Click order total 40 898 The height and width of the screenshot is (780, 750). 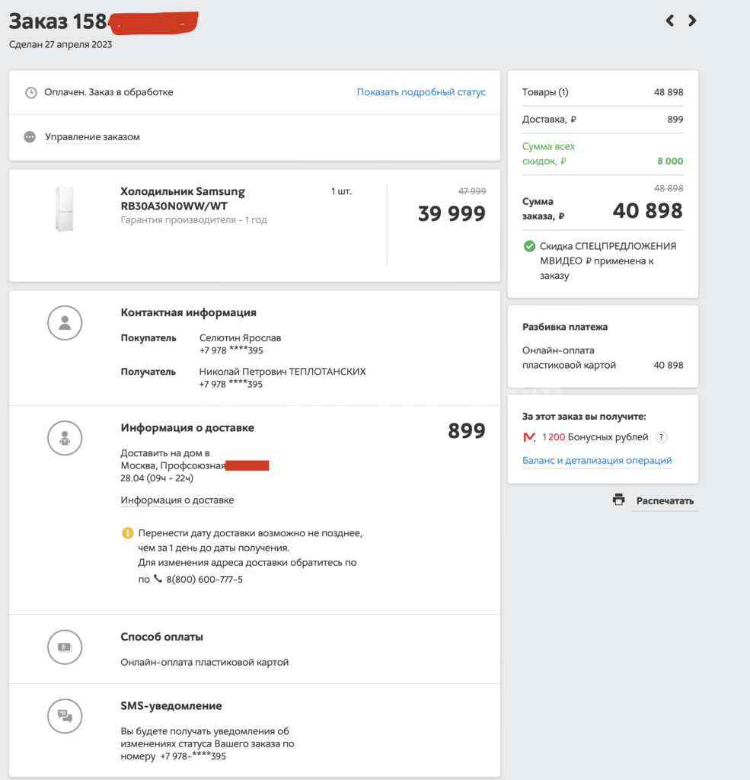647,211
